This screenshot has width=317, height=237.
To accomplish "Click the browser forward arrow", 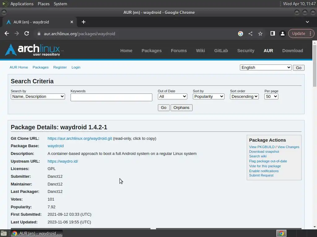I will pyautogui.click(x=17, y=33).
